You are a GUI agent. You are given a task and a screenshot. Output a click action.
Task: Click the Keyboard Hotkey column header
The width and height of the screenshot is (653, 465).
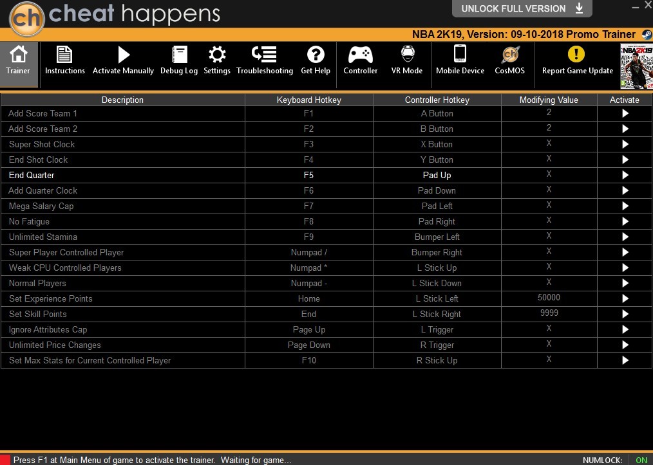(309, 100)
